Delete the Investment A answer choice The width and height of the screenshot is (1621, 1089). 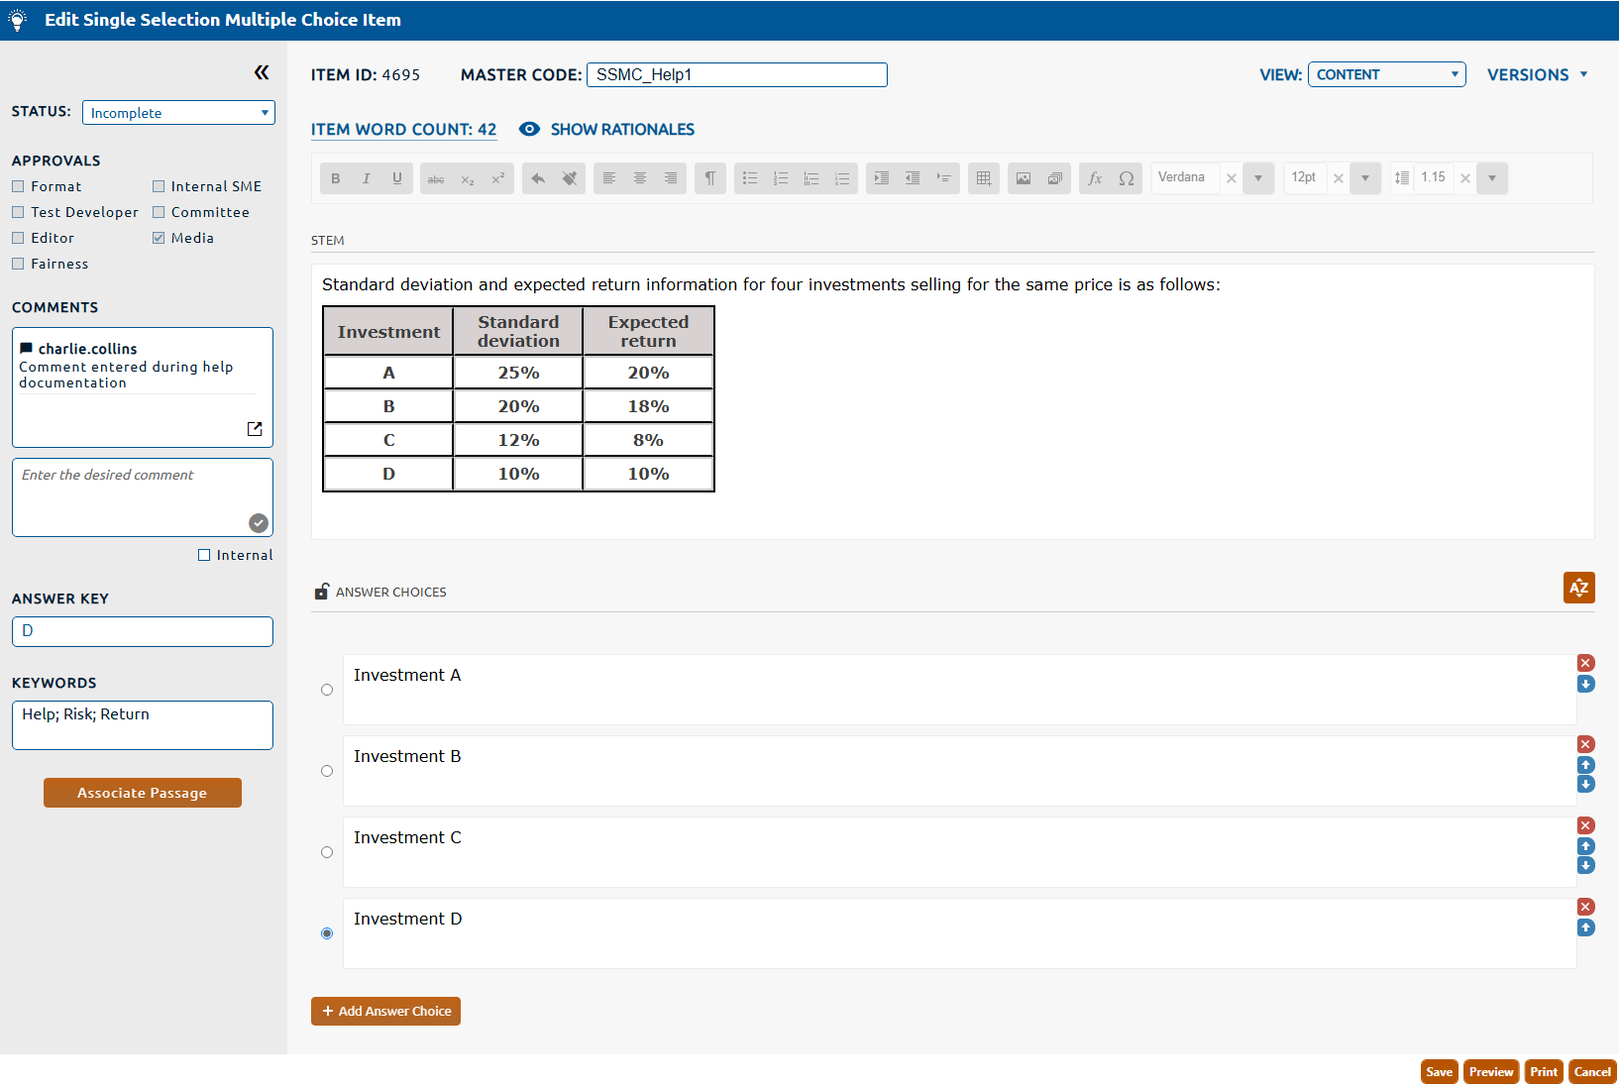[x=1585, y=663]
